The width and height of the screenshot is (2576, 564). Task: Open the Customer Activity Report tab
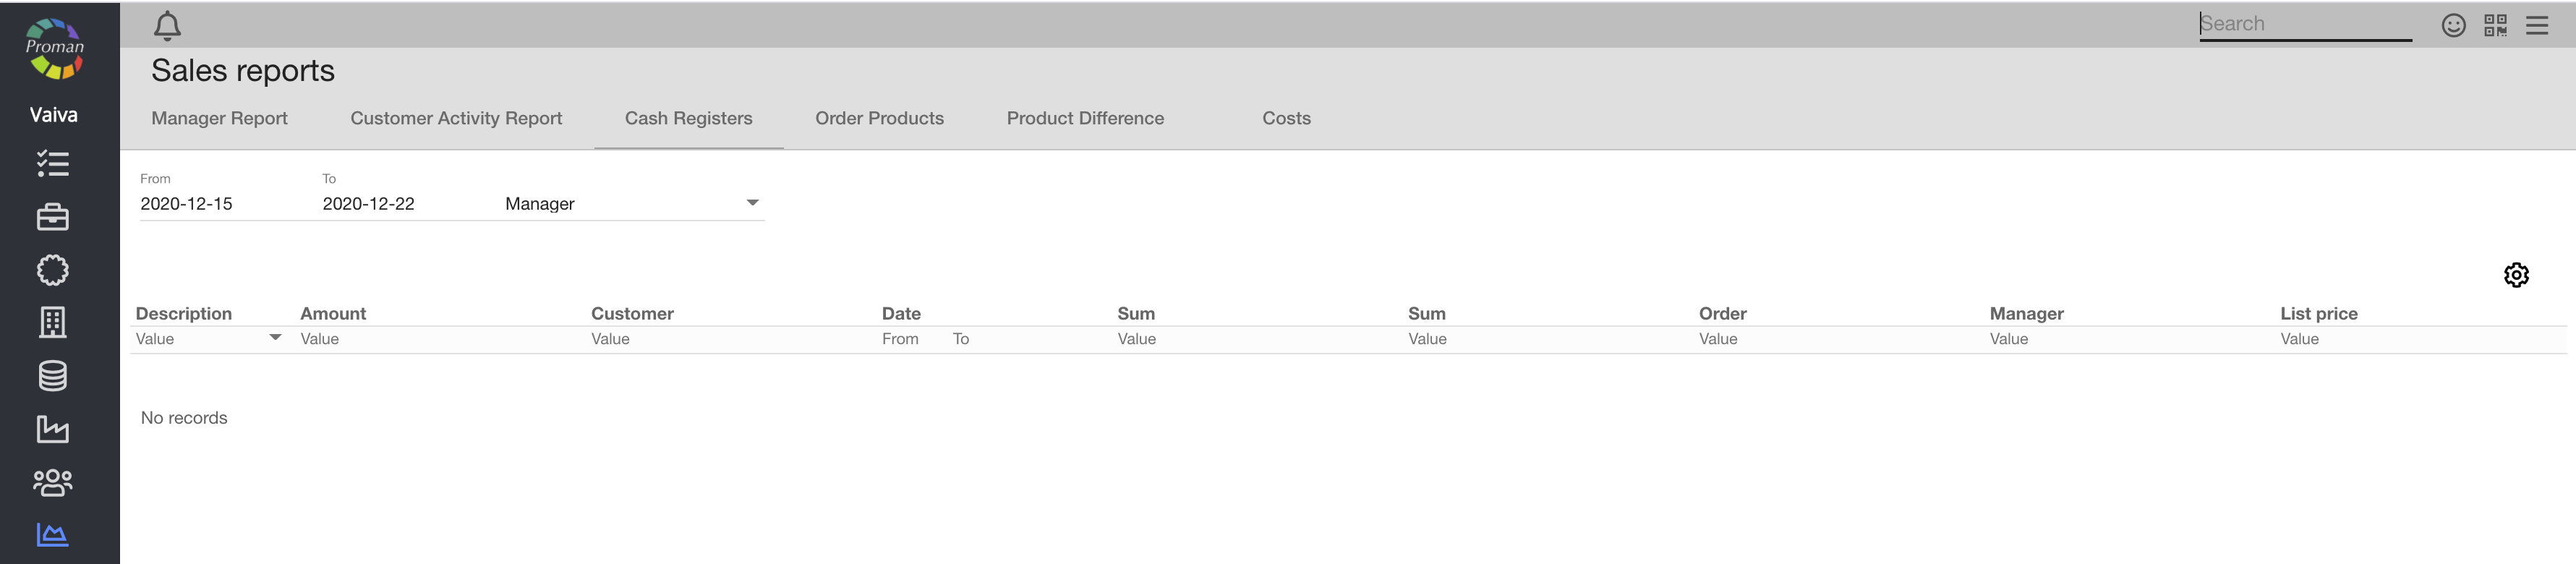point(456,118)
